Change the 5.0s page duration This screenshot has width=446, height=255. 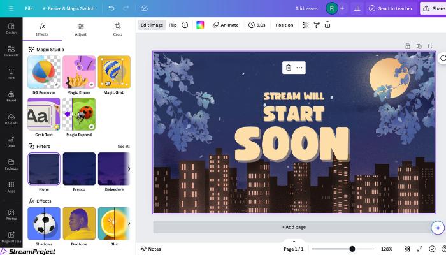click(x=257, y=25)
